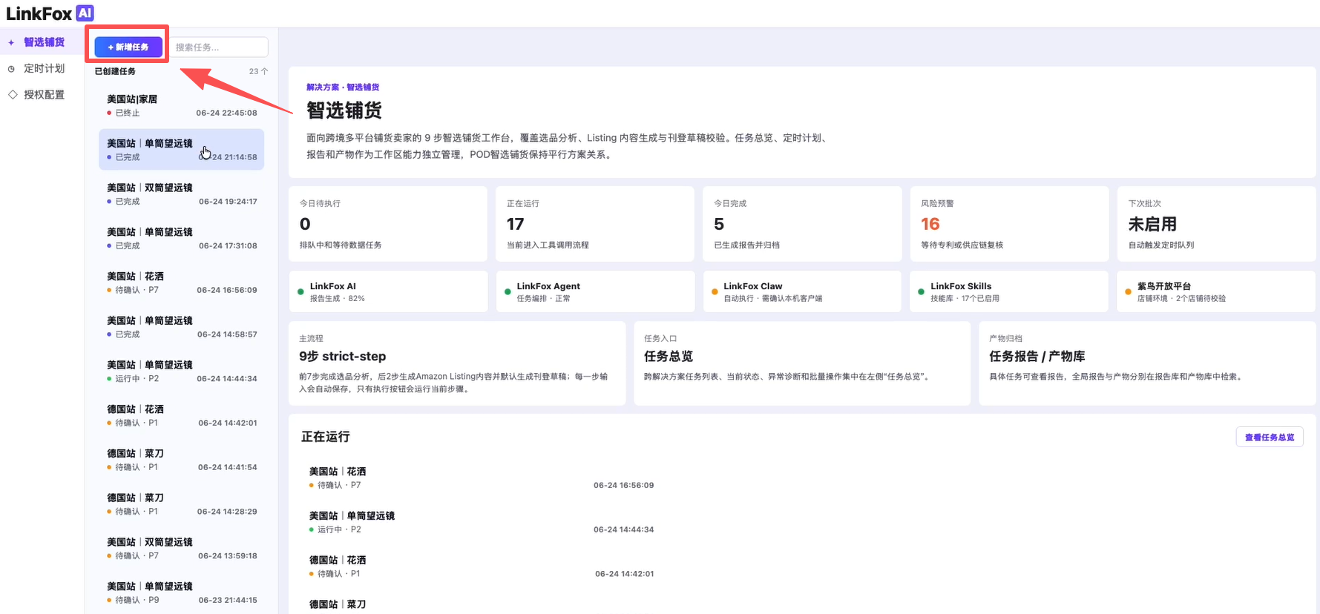Open sidebar task 美国站｜花洒 待确认 P7
This screenshot has width=1320, height=614.
(182, 283)
